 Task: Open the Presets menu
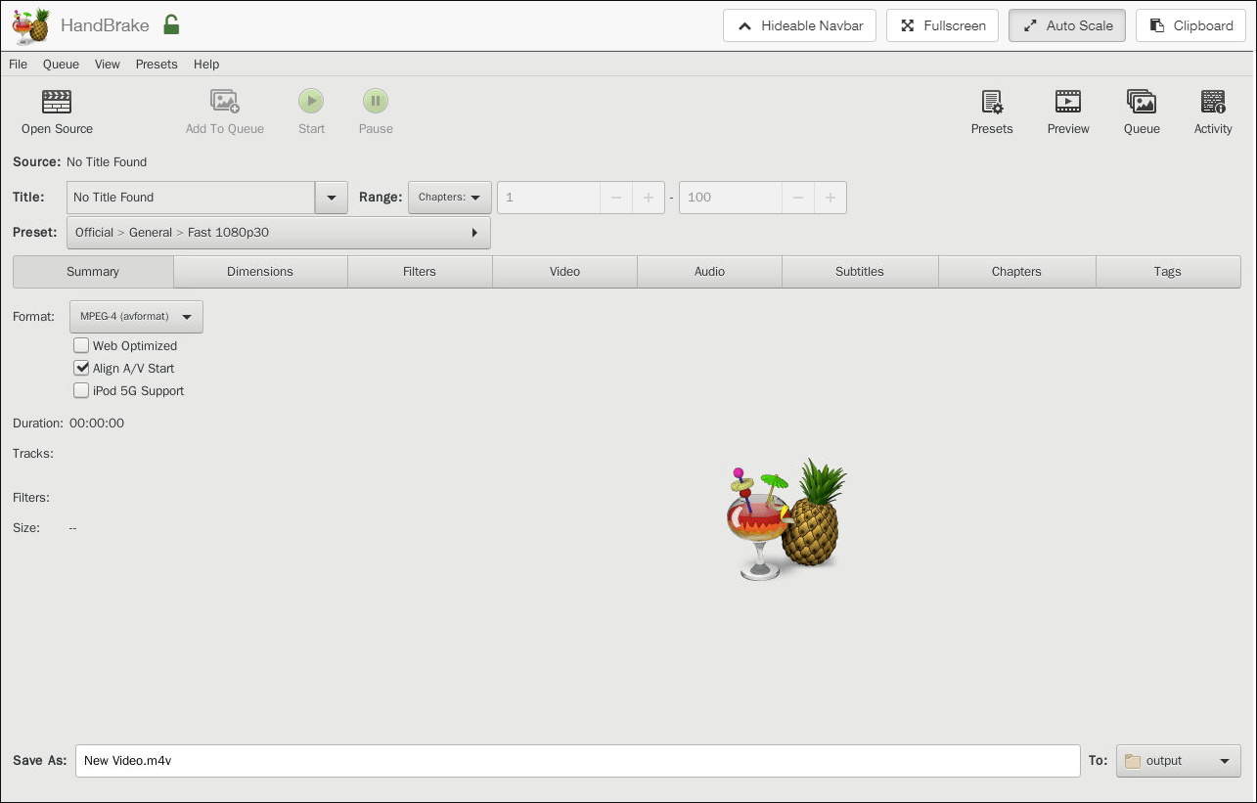(157, 64)
